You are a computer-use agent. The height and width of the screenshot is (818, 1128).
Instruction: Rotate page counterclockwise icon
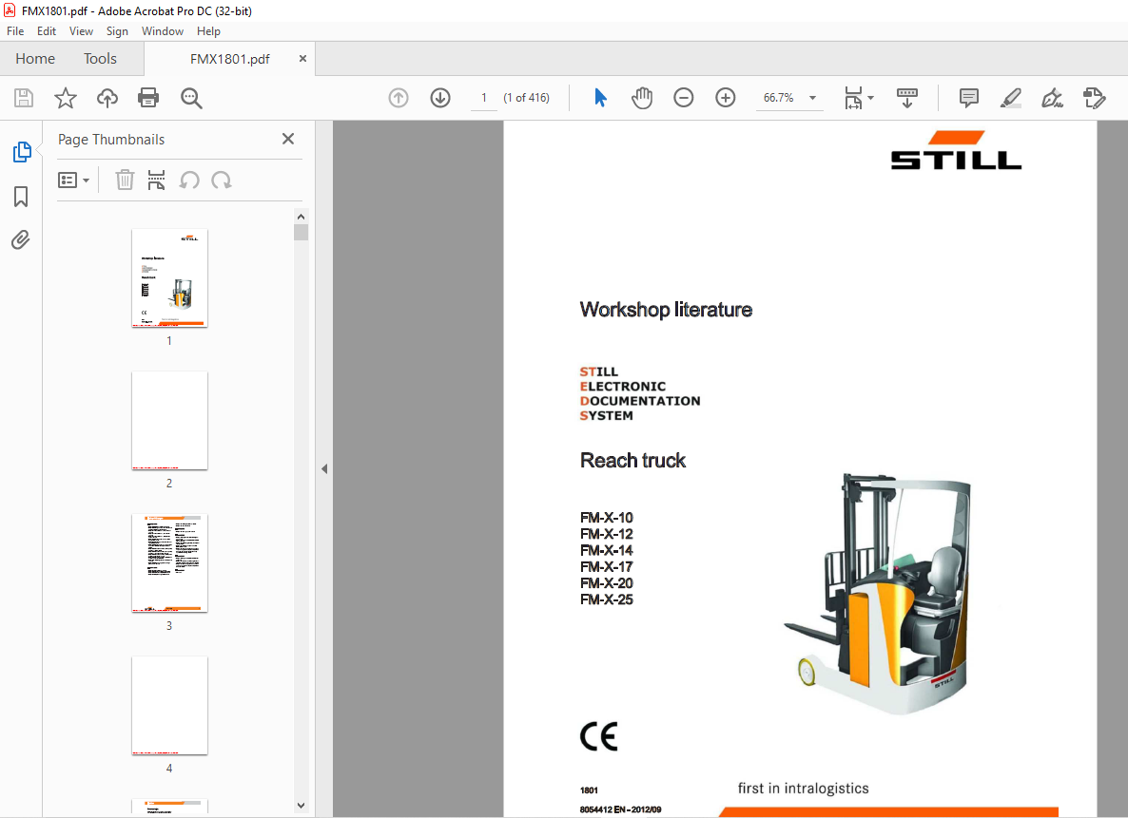coord(189,180)
